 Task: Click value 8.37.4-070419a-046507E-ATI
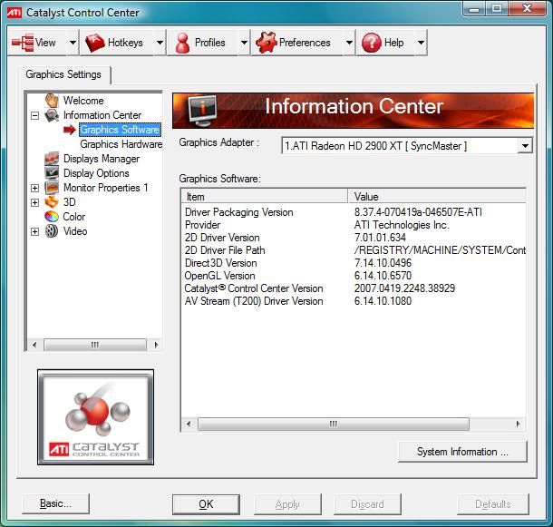click(x=418, y=212)
